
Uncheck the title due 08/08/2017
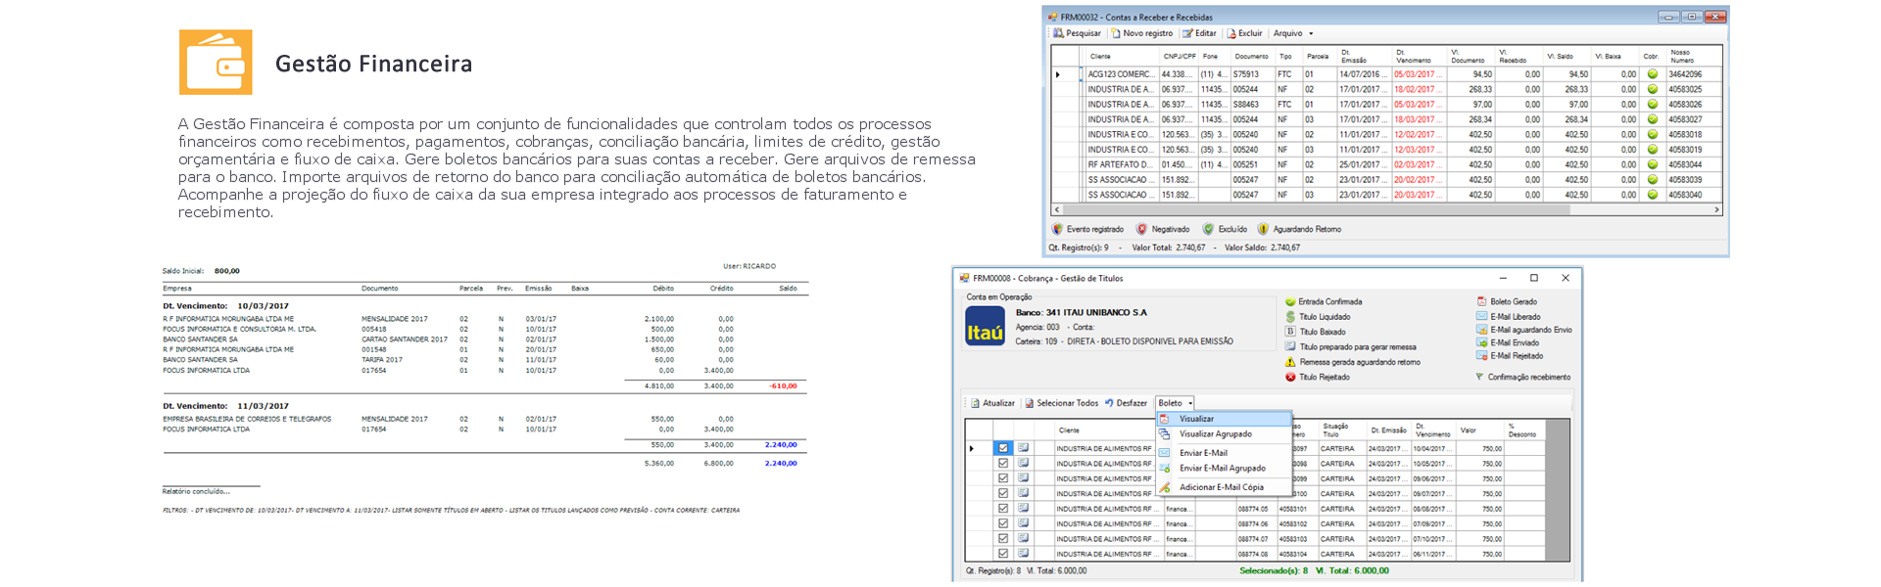pos(1003,509)
